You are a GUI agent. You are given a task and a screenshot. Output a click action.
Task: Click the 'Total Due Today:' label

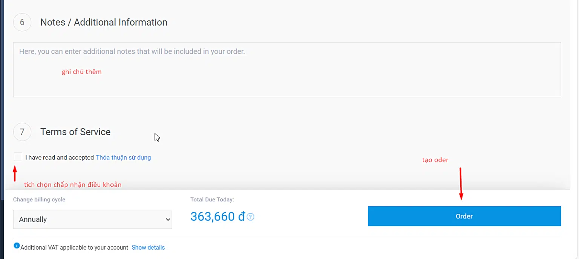click(x=212, y=200)
